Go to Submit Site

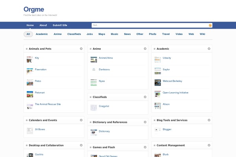click(60, 25)
